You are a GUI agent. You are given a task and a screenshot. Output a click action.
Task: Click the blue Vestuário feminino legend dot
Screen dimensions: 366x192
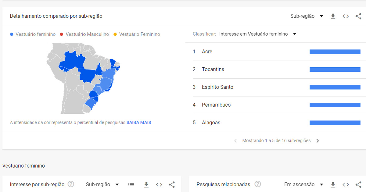pos(12,34)
